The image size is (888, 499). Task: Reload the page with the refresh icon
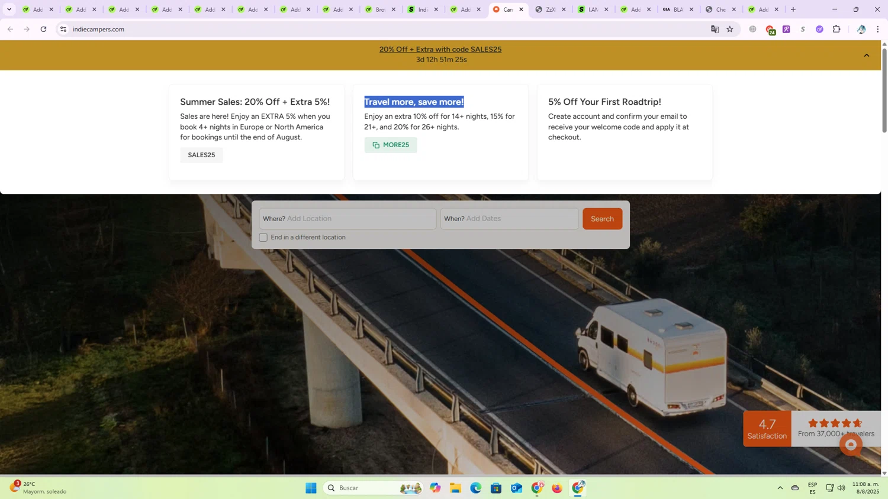pos(43,29)
